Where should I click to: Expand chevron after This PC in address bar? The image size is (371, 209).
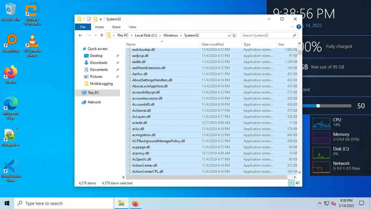[132, 35]
